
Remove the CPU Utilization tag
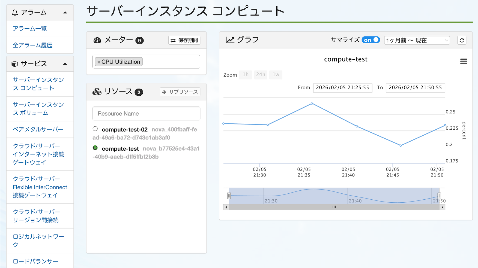click(99, 62)
